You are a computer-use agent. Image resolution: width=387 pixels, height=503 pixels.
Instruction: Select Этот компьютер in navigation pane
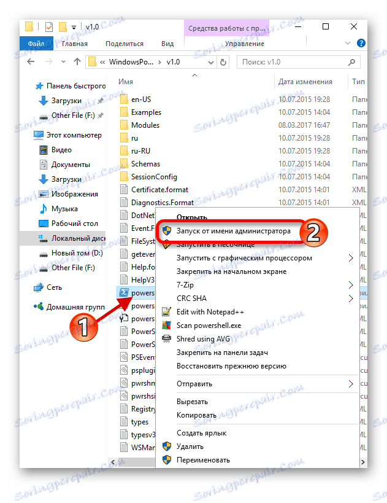(68, 135)
